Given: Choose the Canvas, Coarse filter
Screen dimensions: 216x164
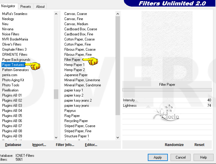Looking at the screenshot, I should pyautogui.click(x=76, y=14).
